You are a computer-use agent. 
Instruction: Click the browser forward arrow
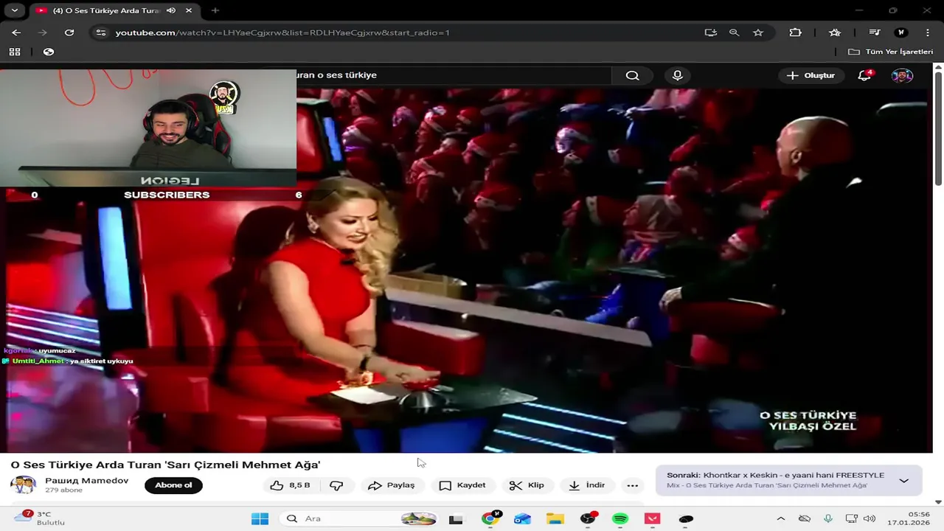[42, 32]
